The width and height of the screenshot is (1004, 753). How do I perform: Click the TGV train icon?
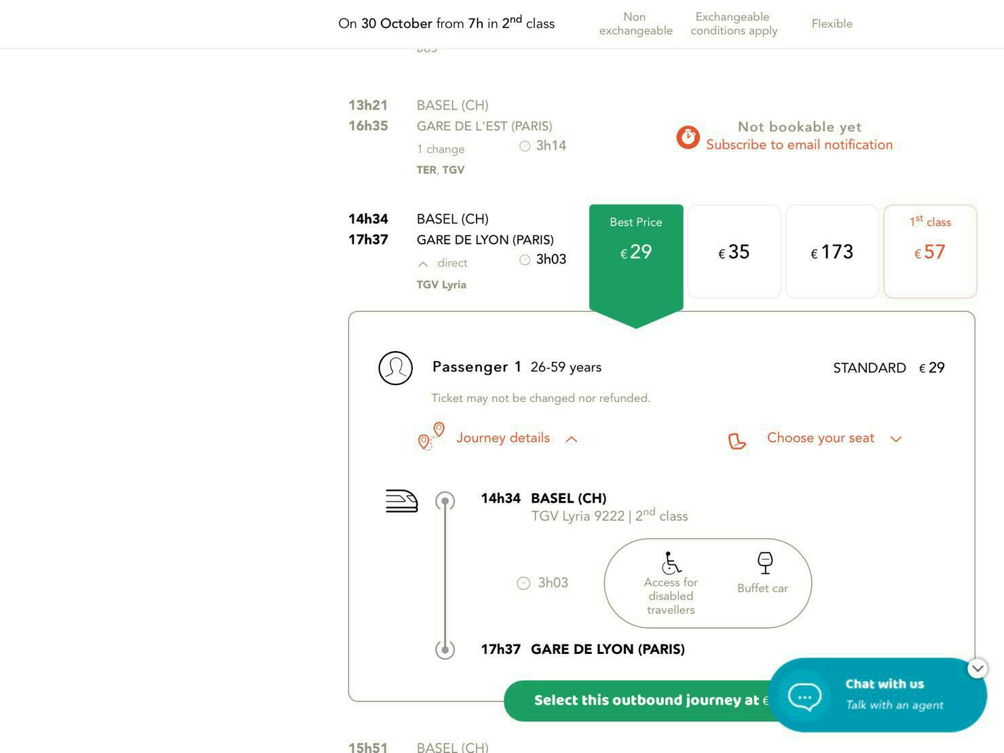point(402,501)
